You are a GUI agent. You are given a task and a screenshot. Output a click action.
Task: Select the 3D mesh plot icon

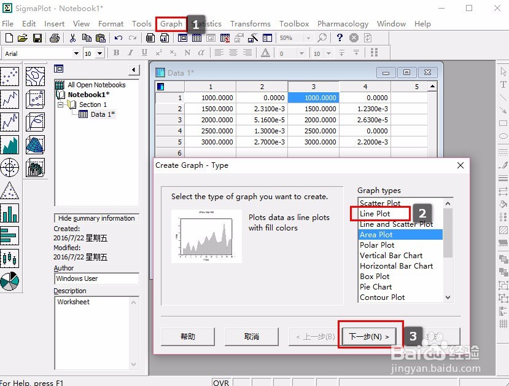[35, 144]
